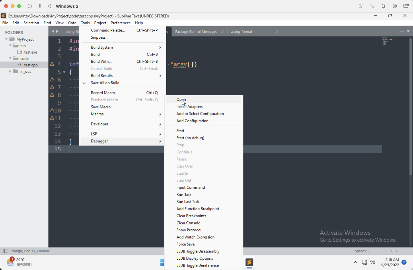Click the disc icon in top toolbar
413x270 pixels.
[395, 6]
